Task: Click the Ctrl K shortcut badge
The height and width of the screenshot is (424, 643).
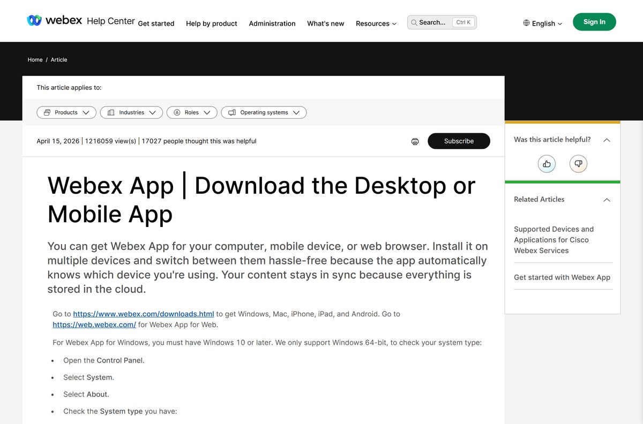Action: coord(463,22)
